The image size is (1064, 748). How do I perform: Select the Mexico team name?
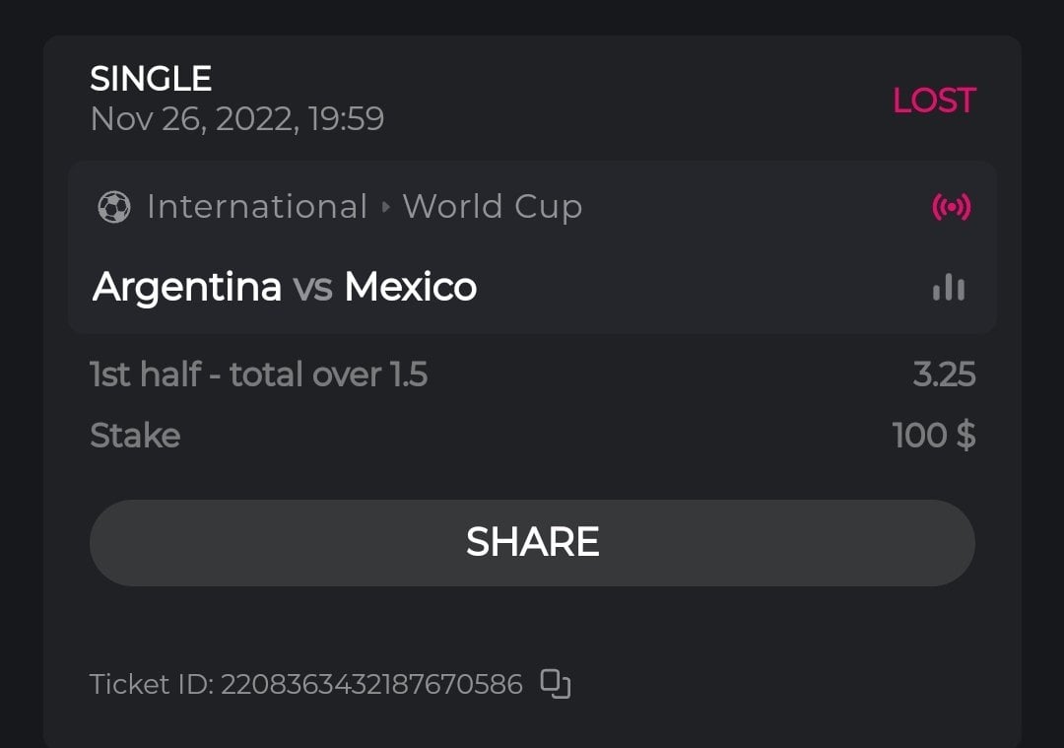(x=411, y=287)
